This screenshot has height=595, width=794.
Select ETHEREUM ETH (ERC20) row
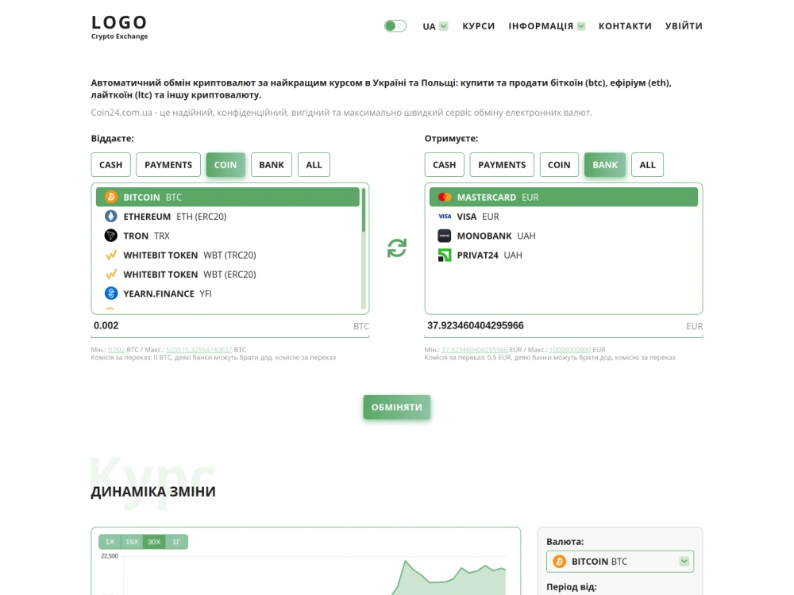(227, 216)
